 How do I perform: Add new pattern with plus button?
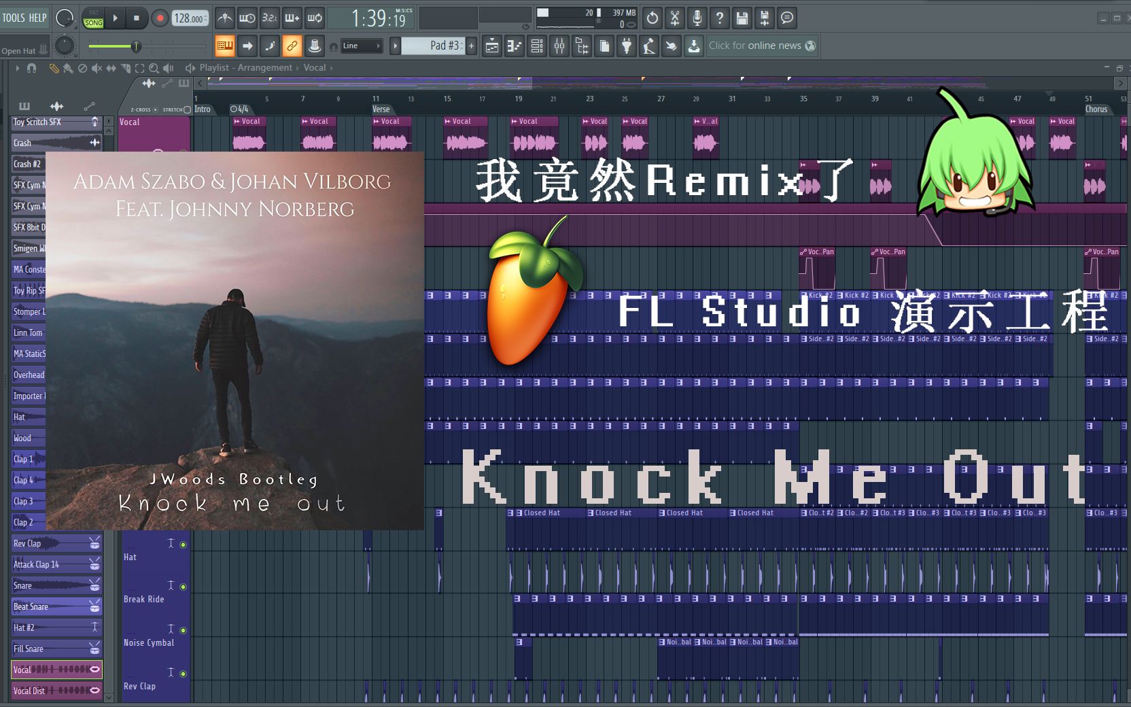[x=472, y=46]
